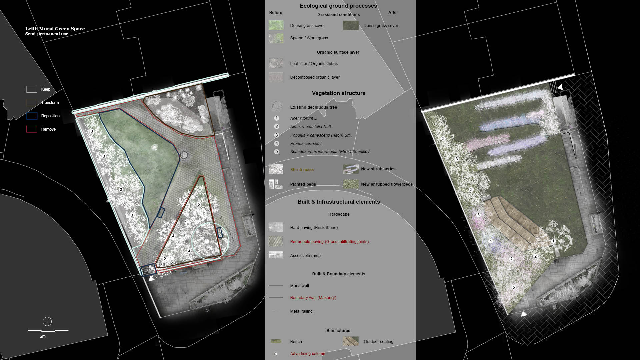Click the number 1 Acer rubrum marker
This screenshot has width=640, height=360.
coord(276,118)
